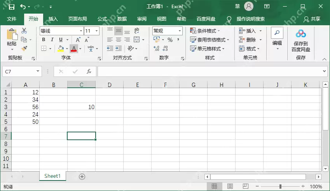This screenshot has width=330, height=191.
Task: Open the 文件 File menu
Action: [x=12, y=19]
